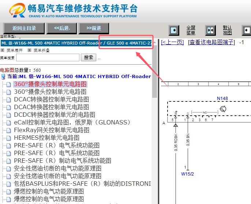251x204 pixels.
Task: Select 默认视图 label
Action: tap(227, 30)
